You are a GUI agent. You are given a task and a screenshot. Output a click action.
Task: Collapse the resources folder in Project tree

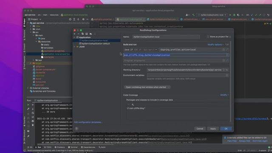coord(37,42)
